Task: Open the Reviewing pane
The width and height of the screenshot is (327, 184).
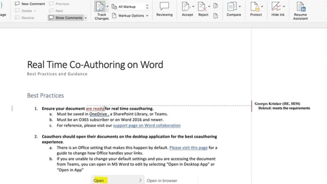Action: [164, 9]
